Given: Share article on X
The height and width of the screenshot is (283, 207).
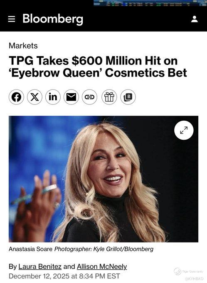Looking at the screenshot, I should 34,97.
